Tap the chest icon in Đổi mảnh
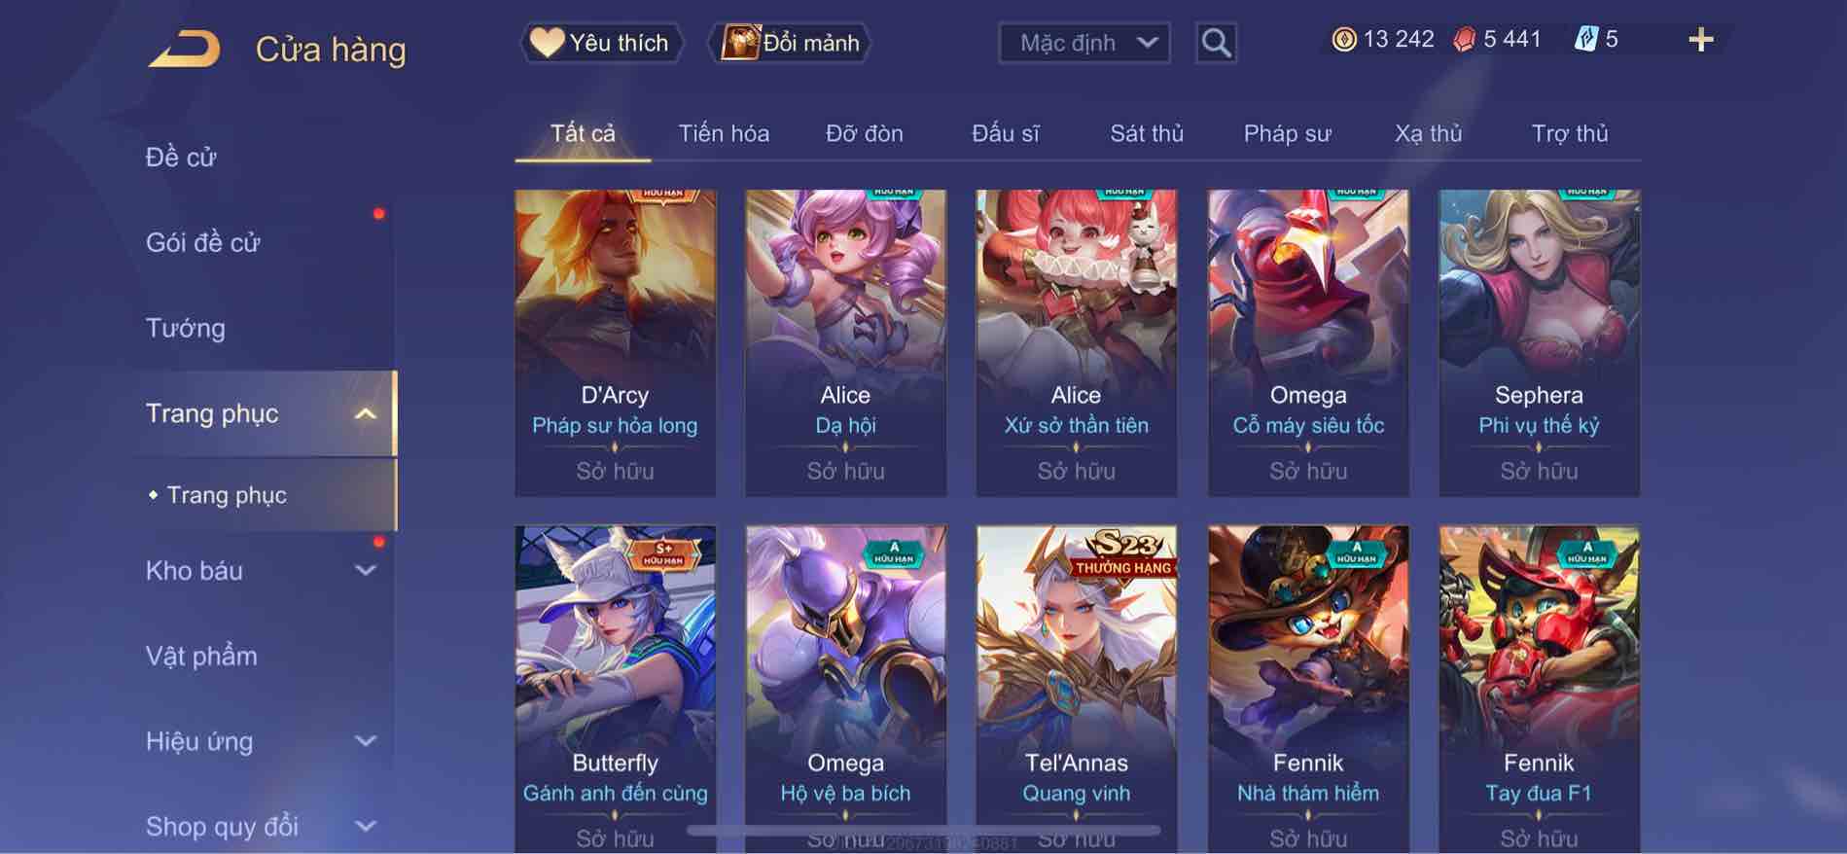 coord(739,43)
